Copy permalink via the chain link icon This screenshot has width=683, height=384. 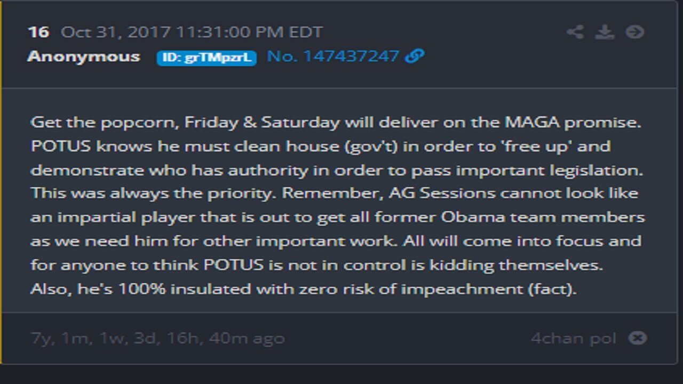point(415,56)
